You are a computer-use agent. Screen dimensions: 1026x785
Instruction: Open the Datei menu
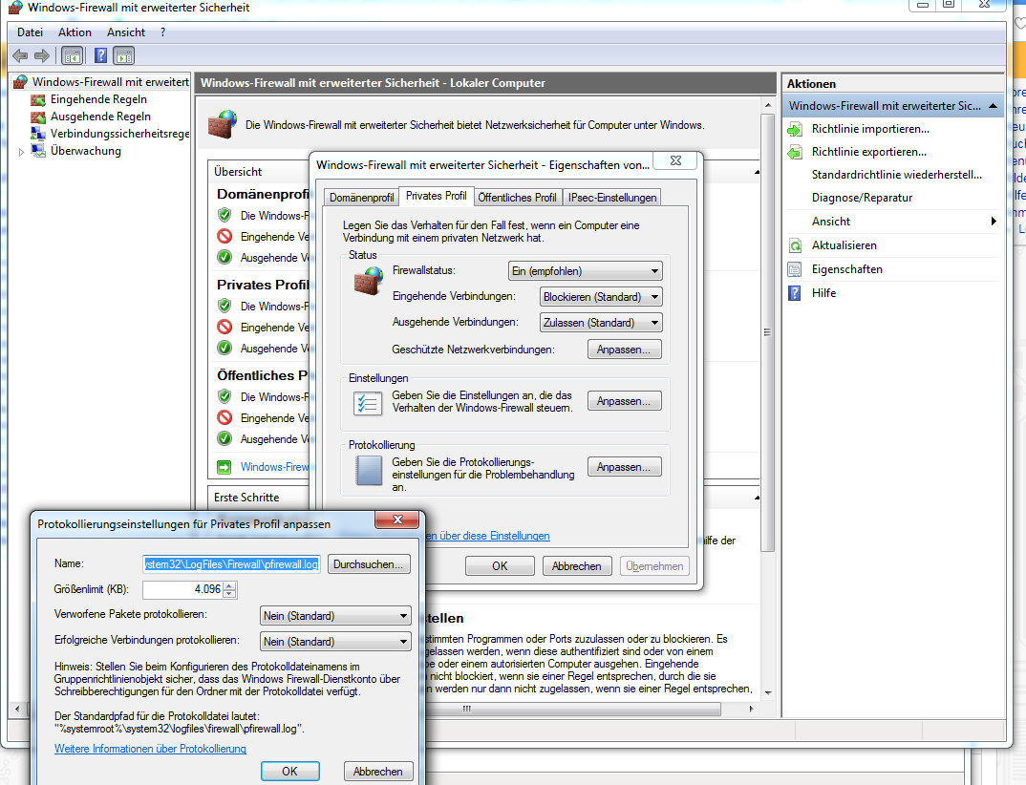tap(31, 32)
